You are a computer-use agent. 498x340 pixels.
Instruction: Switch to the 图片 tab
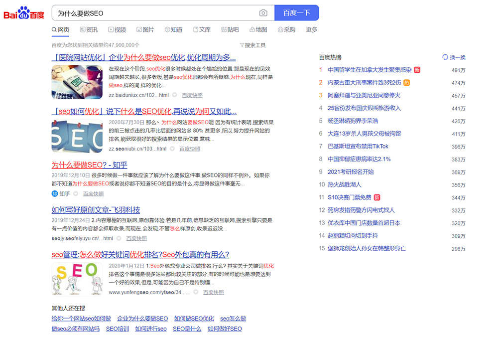[145, 29]
